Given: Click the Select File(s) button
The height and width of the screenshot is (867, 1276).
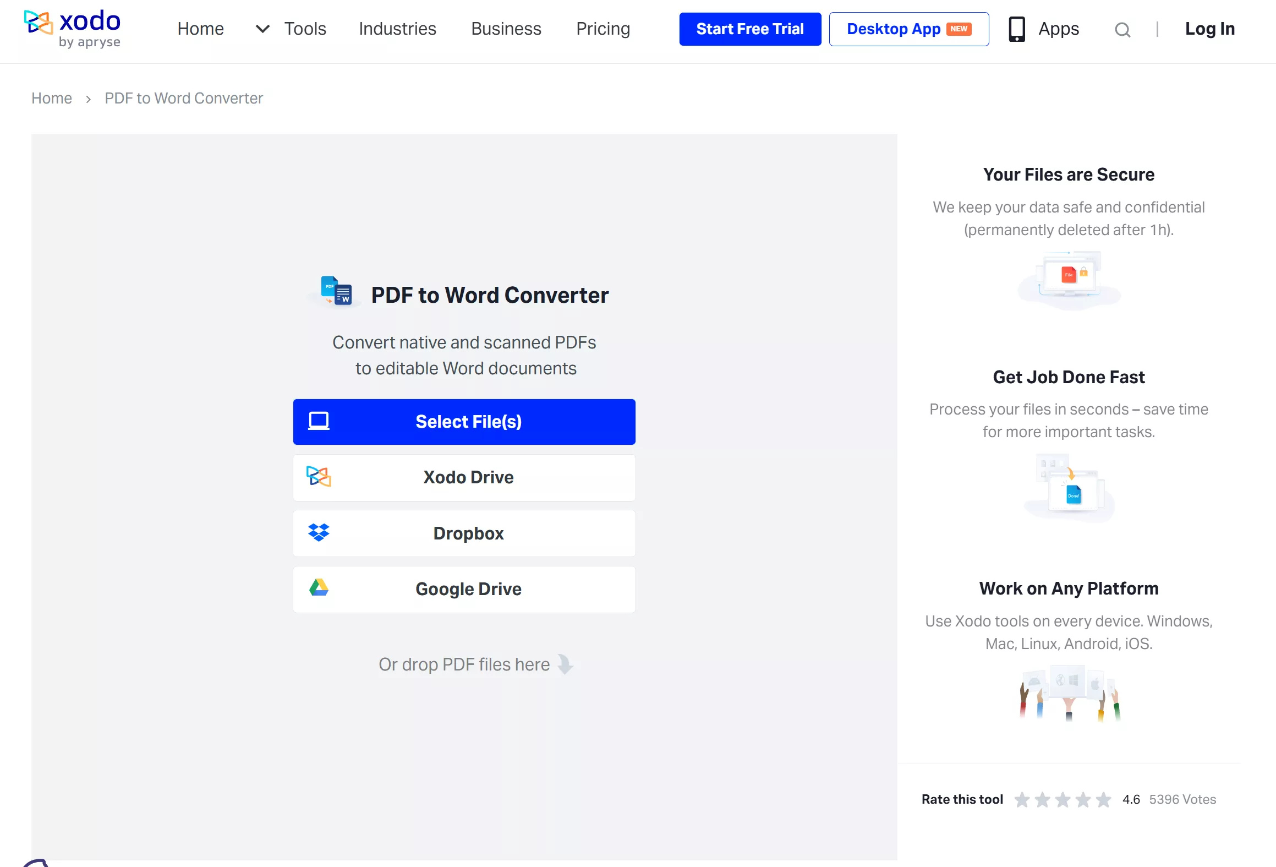Looking at the screenshot, I should 464,422.
